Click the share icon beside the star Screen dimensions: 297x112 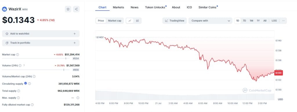tap(76, 9)
